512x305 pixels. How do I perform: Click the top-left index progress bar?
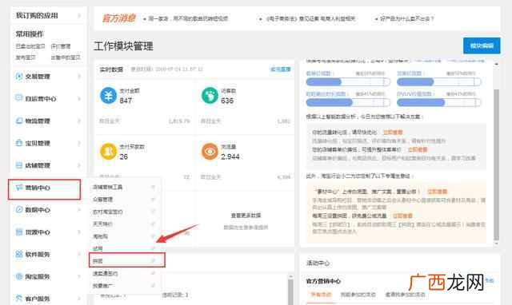click(x=348, y=81)
